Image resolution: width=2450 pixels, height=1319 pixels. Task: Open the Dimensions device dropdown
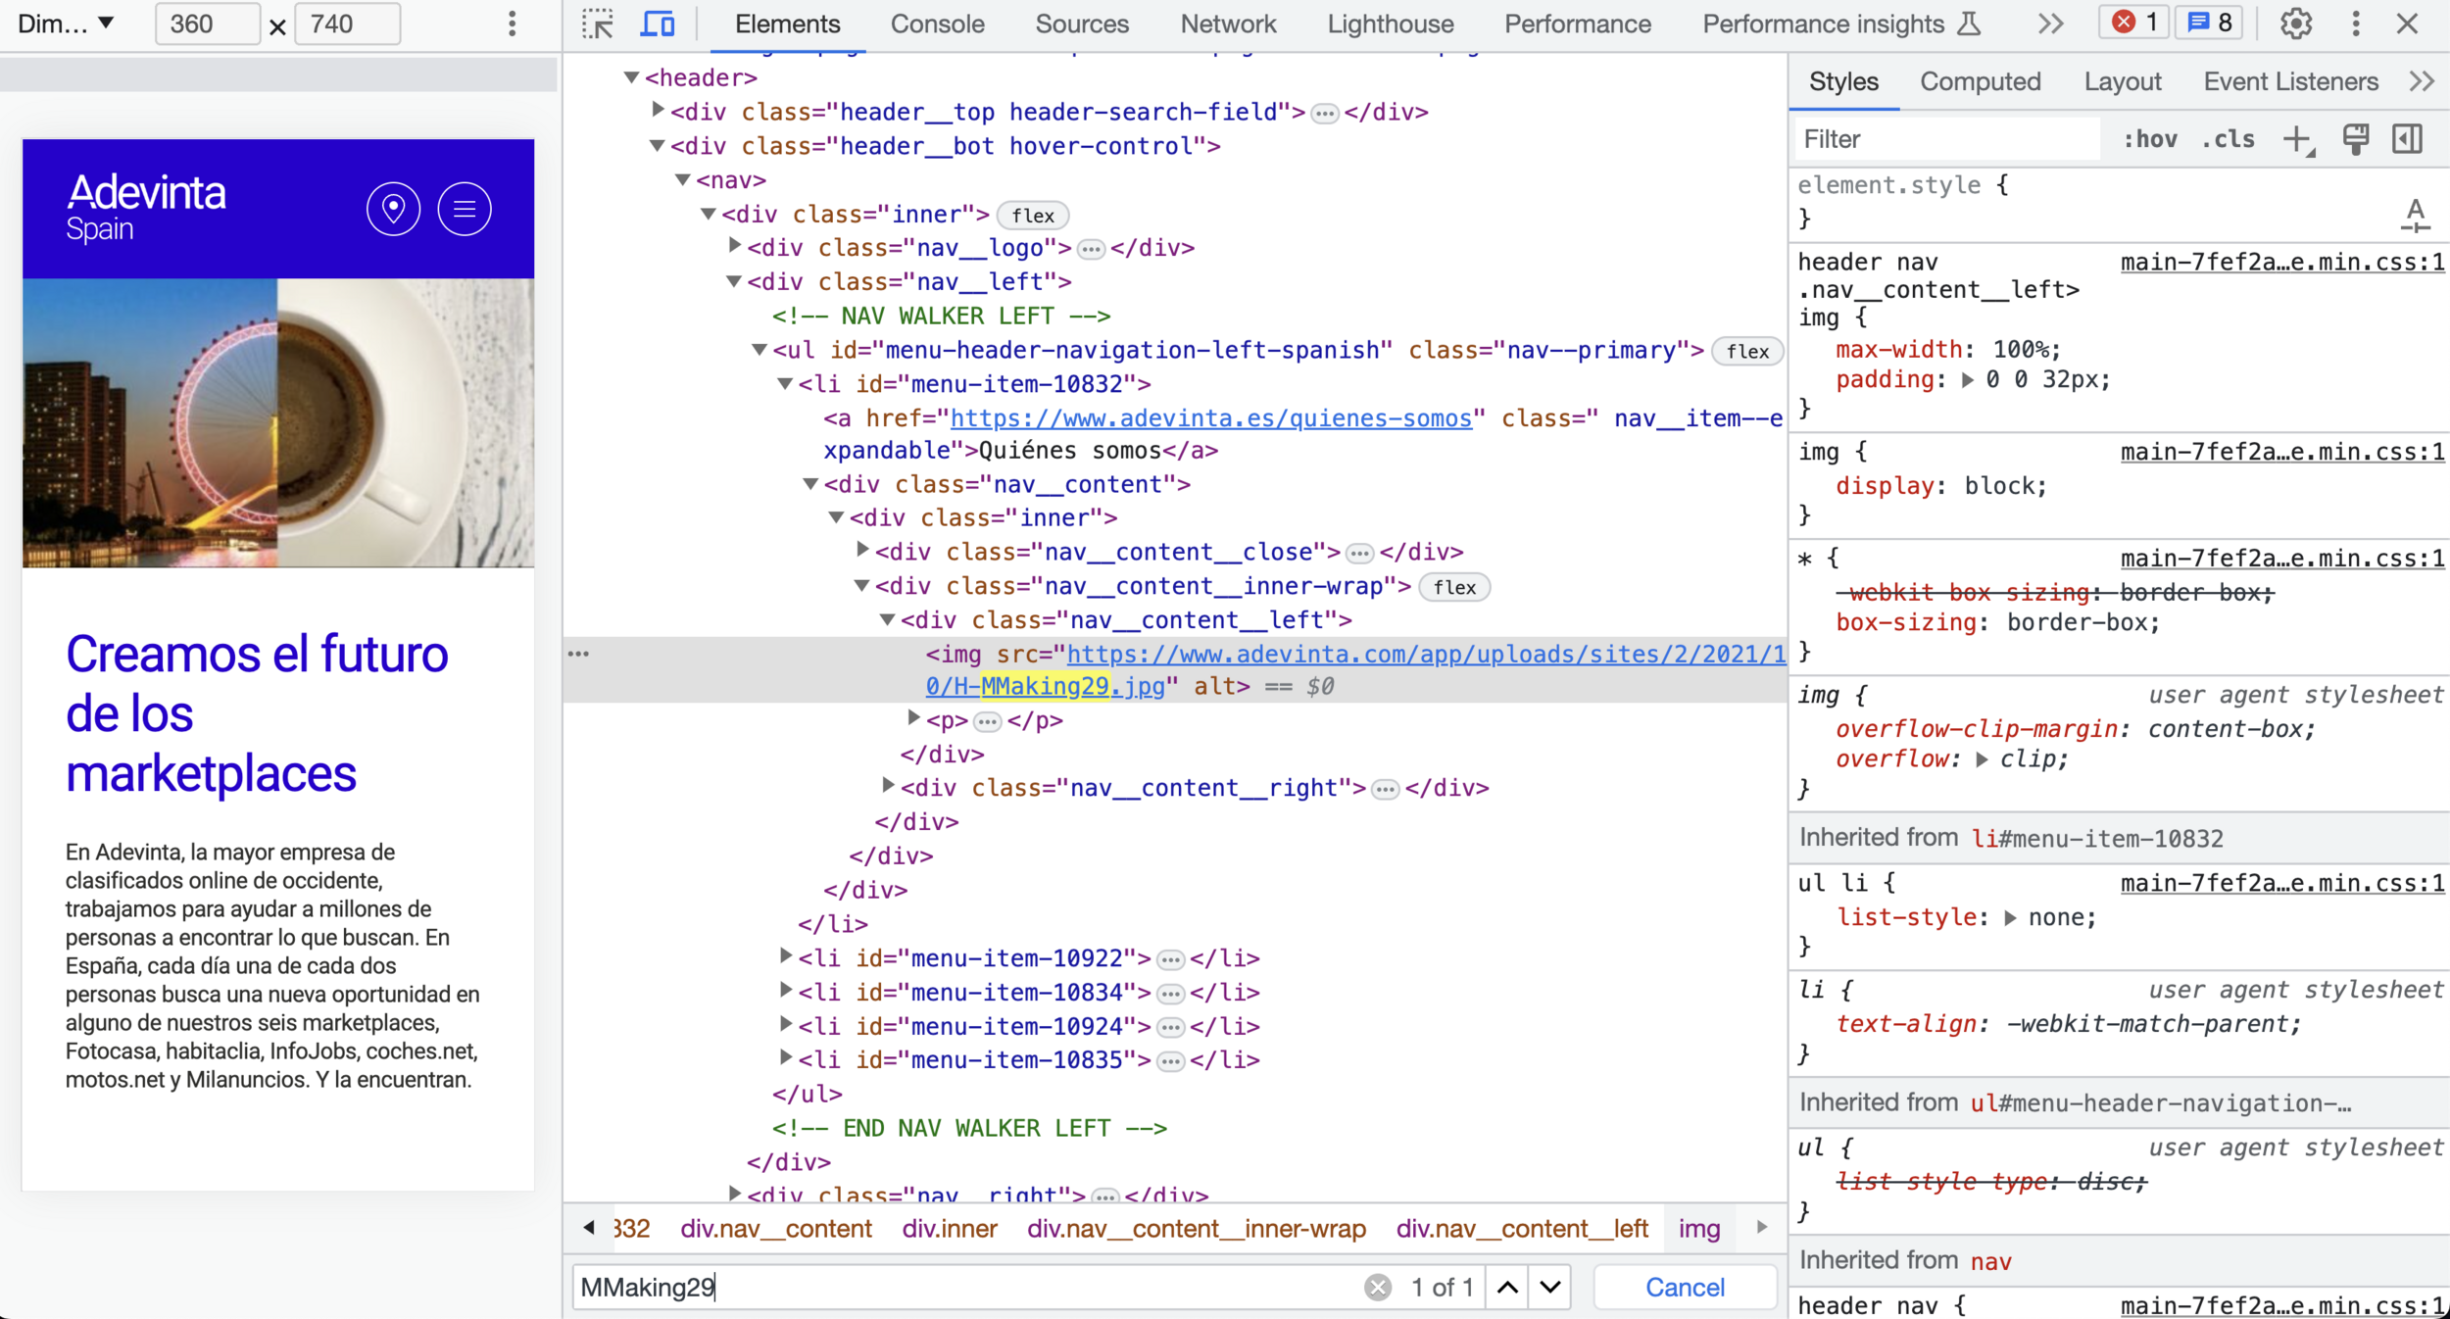coord(67,24)
